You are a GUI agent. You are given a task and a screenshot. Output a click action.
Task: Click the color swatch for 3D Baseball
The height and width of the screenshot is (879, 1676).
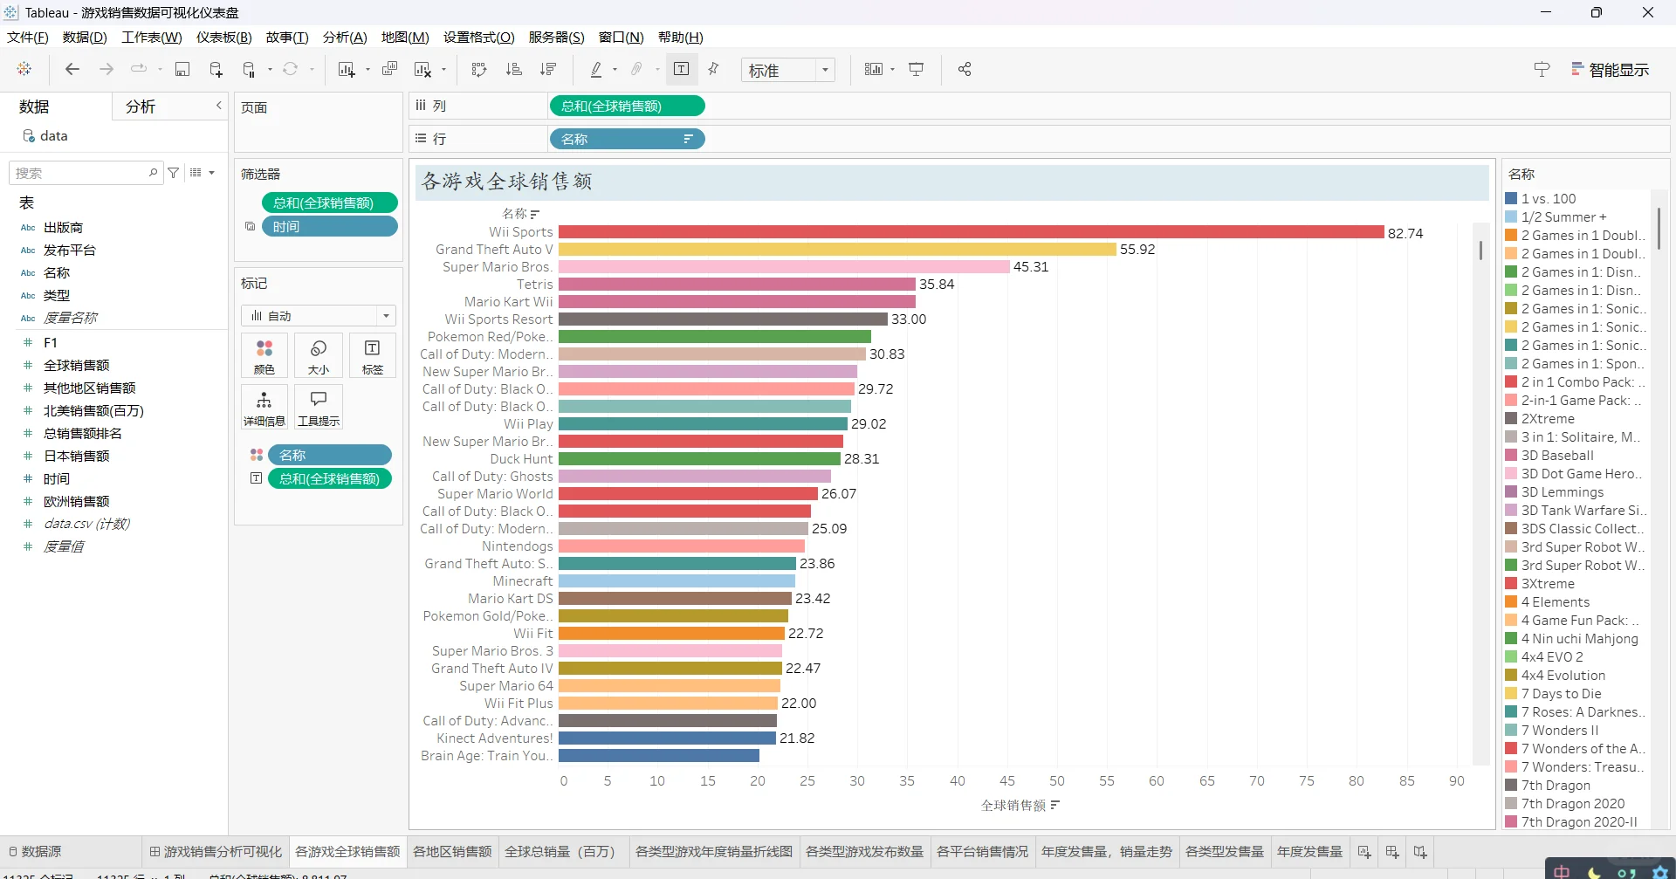coord(1511,456)
